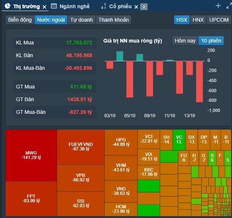Image resolution: width=232 pixels, height=218 pixels.
Task: Switch exchange to UPCOM
Action: pyautogui.click(x=219, y=20)
